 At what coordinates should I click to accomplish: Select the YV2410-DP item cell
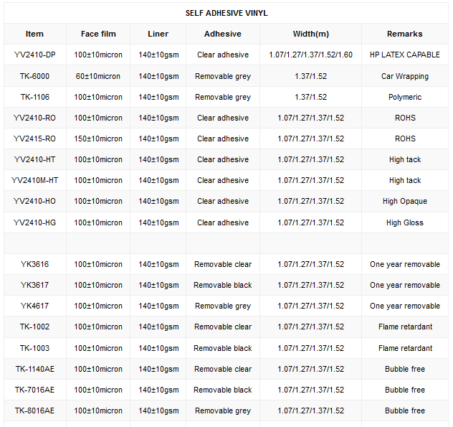[34, 55]
